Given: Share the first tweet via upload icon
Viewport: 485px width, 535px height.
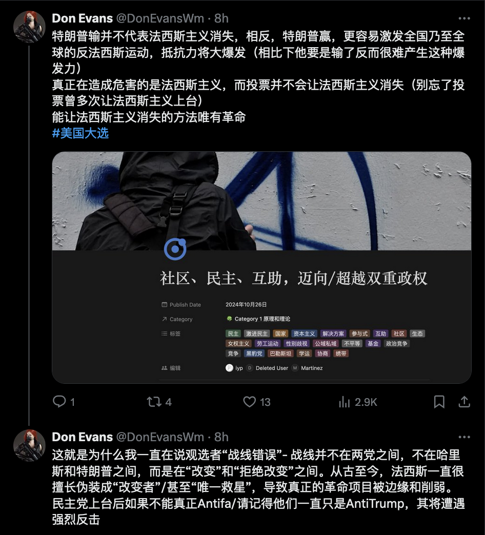Looking at the screenshot, I should pos(464,402).
